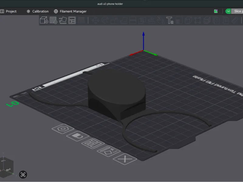Select the Rotate gizmo tool
Viewport: 243px width, 182px height.
point(105,20)
